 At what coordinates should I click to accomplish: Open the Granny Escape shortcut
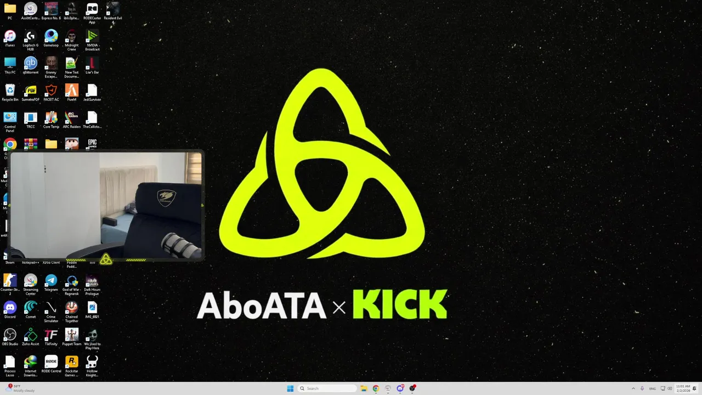51,68
